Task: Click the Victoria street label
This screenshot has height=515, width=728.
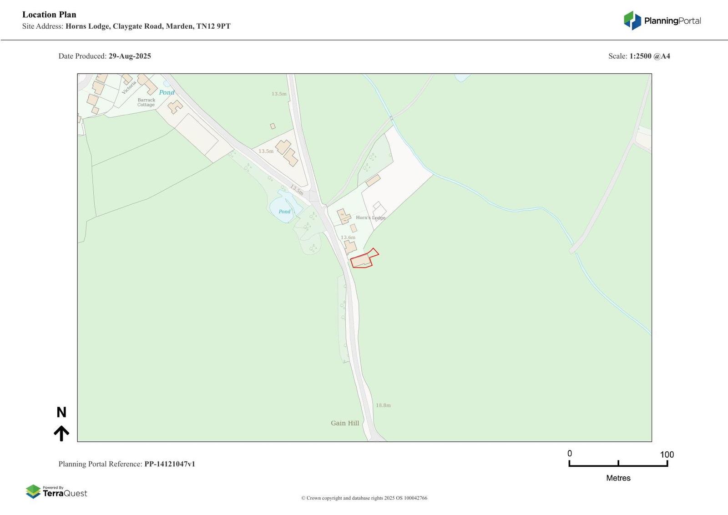Action: (x=129, y=87)
